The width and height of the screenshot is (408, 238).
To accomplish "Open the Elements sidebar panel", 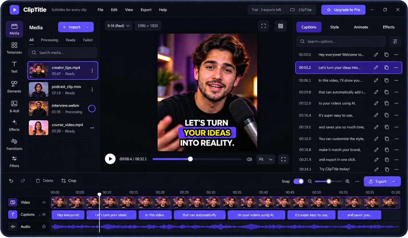I will [x=14, y=87].
